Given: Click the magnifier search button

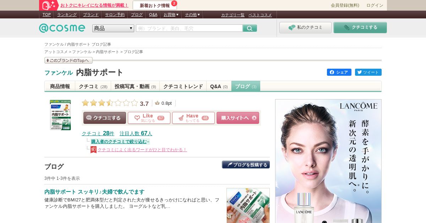Looking at the screenshot, I should (x=250, y=28).
